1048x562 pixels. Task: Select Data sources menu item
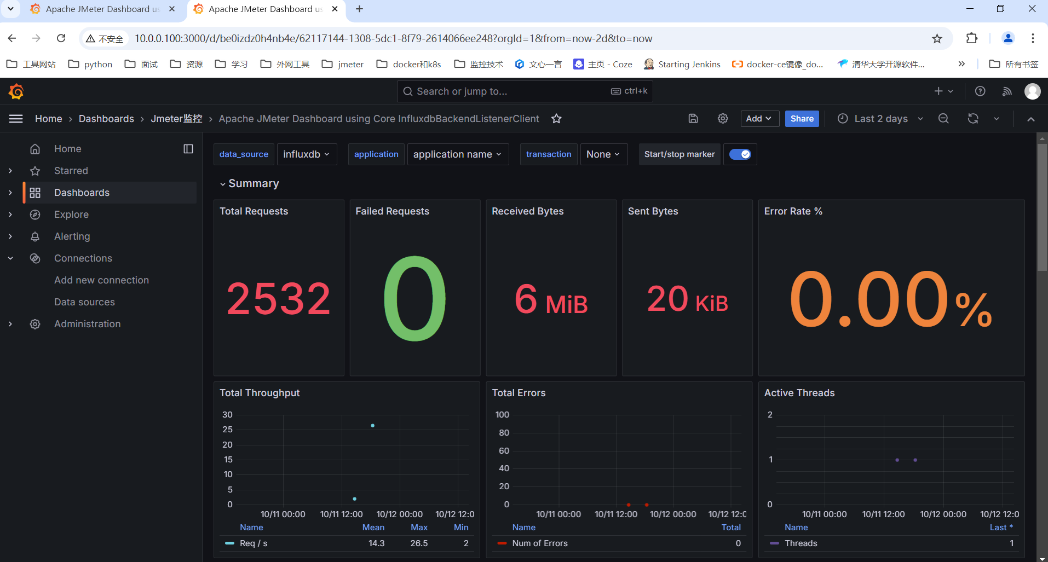[x=84, y=302]
